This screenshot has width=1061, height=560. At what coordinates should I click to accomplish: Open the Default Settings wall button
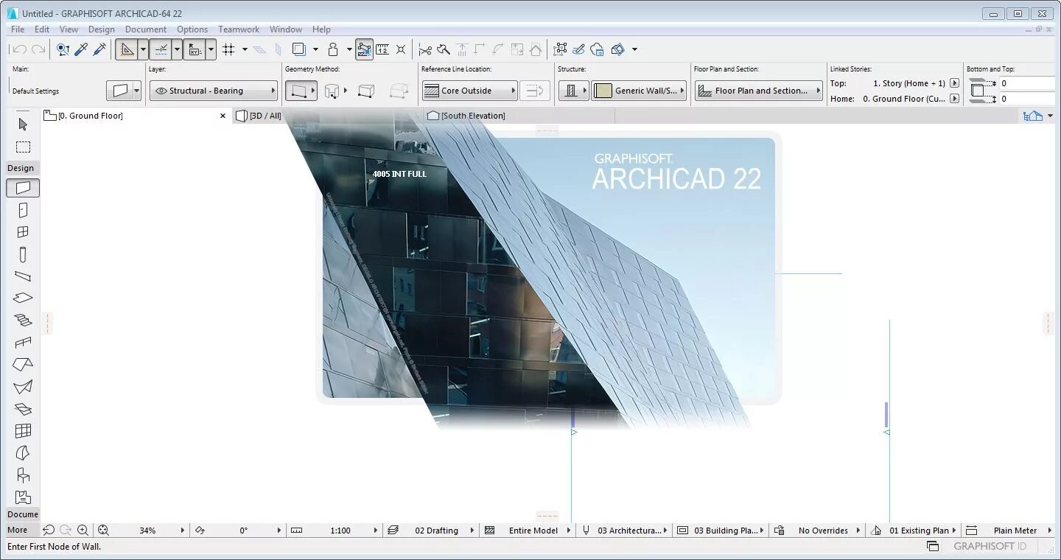coord(123,91)
